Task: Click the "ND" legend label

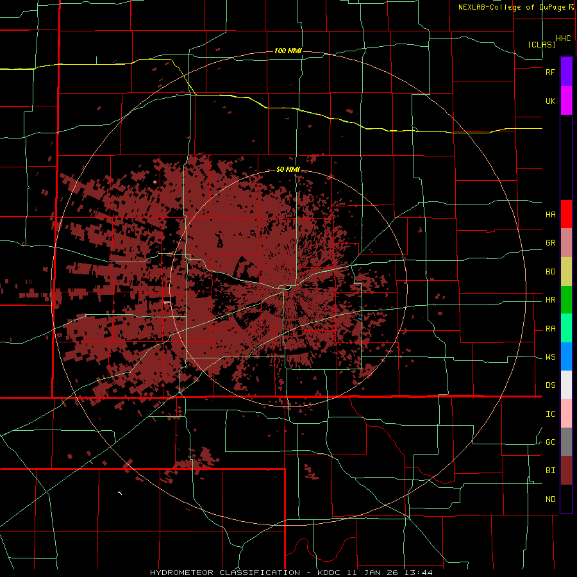Action: 550,499
